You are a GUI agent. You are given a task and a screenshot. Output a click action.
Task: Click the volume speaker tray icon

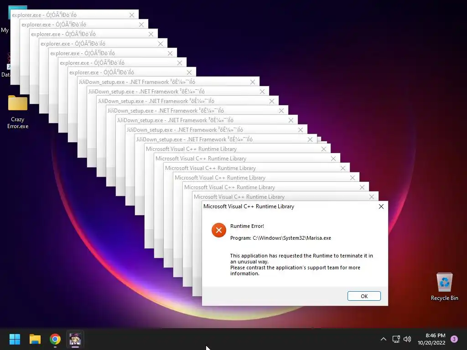coord(407,339)
